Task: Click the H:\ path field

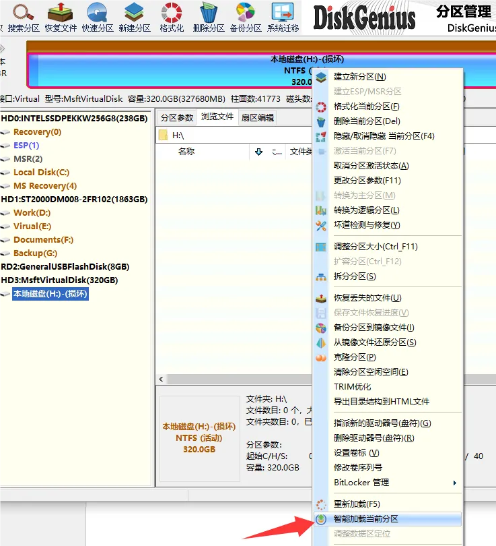Action: click(x=234, y=135)
